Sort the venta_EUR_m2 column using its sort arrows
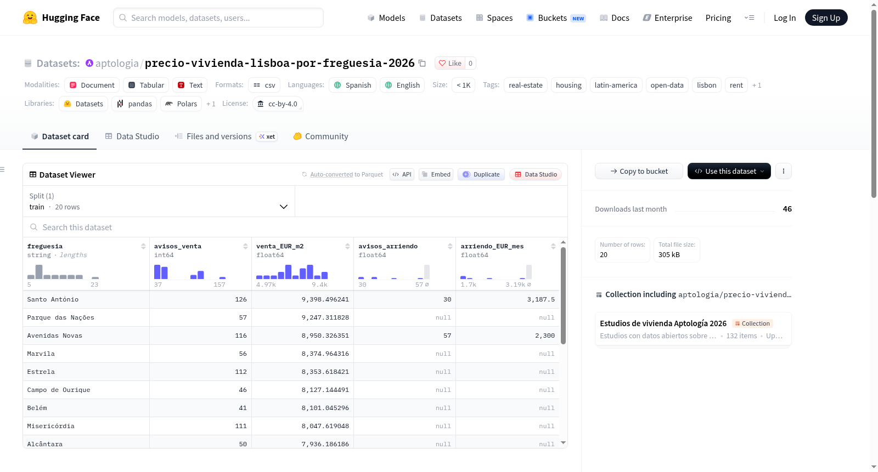Image resolution: width=878 pixels, height=472 pixels. tap(347, 246)
